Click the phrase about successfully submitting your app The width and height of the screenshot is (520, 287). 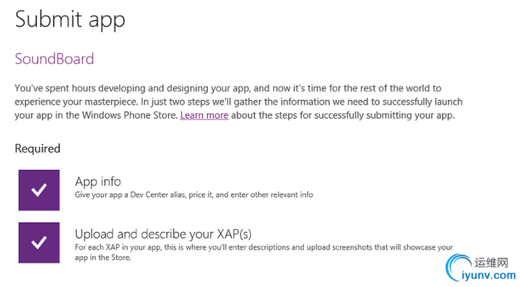click(x=343, y=115)
